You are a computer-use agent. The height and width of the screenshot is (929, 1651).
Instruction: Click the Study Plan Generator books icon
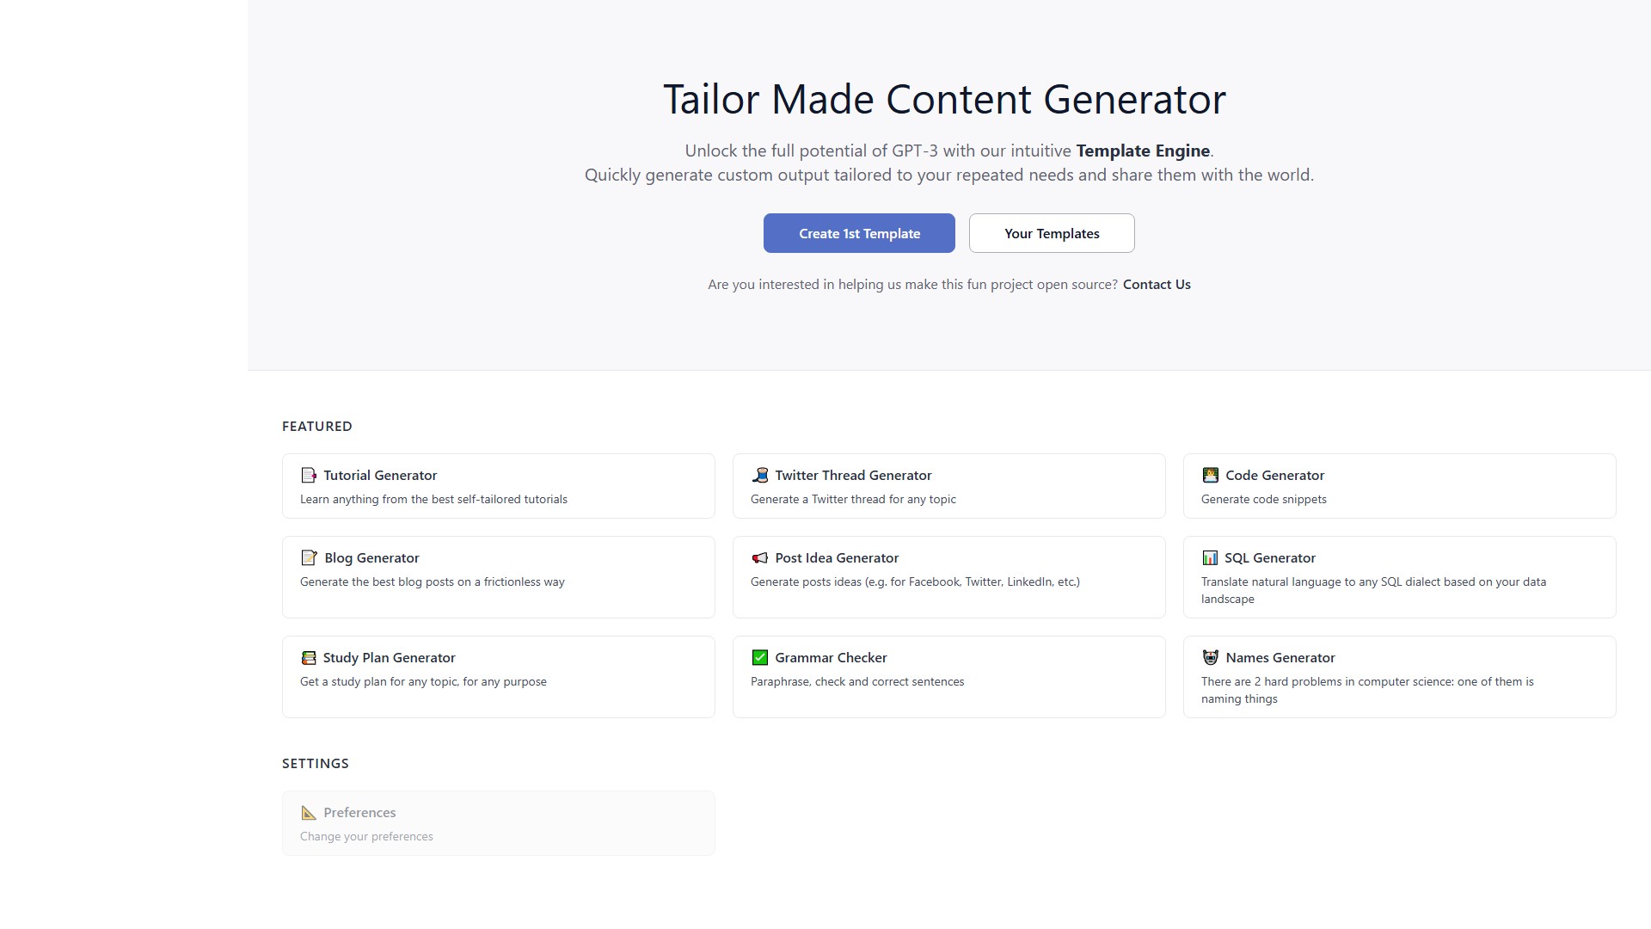point(310,657)
